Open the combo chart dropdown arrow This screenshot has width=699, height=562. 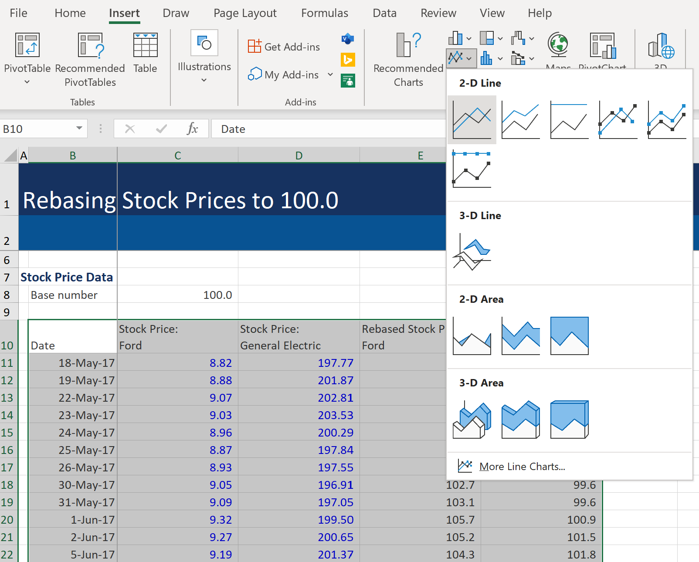(x=532, y=58)
